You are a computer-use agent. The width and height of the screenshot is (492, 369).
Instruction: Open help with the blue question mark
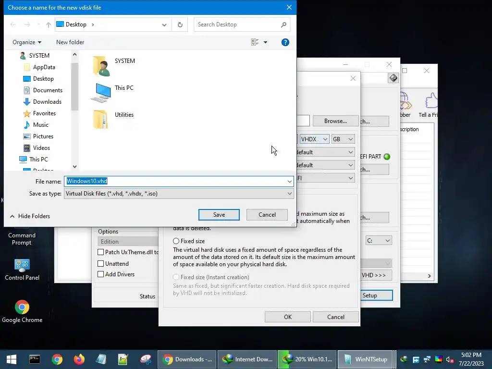tap(285, 42)
